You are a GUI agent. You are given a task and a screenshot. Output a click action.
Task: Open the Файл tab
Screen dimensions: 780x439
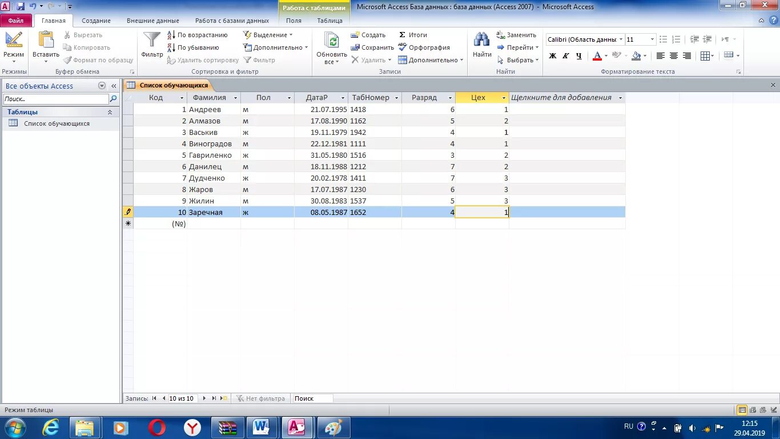(x=16, y=21)
